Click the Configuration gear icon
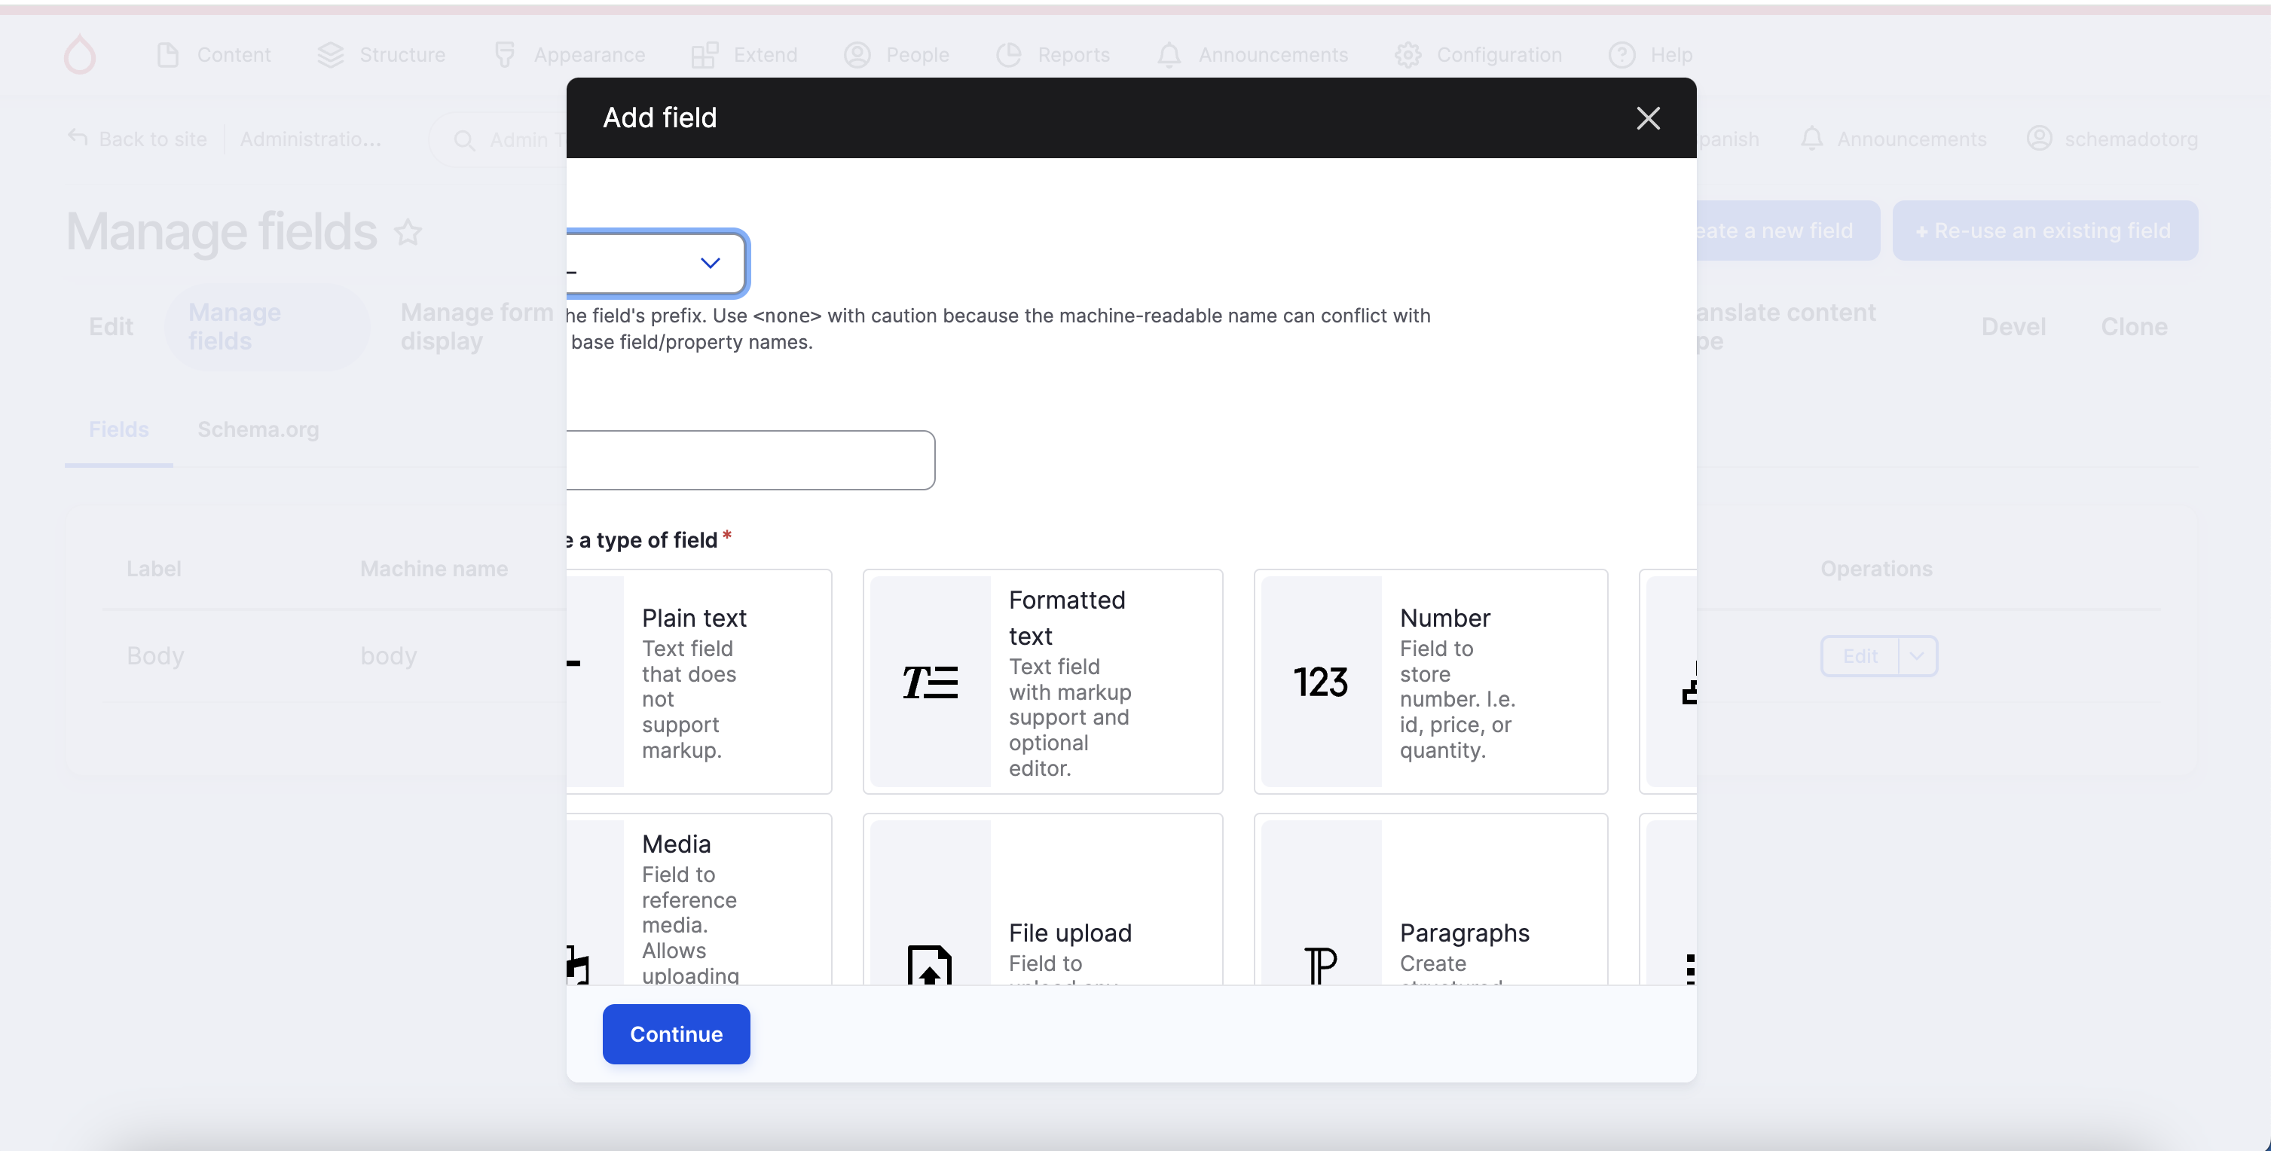2271x1151 pixels. click(1407, 55)
